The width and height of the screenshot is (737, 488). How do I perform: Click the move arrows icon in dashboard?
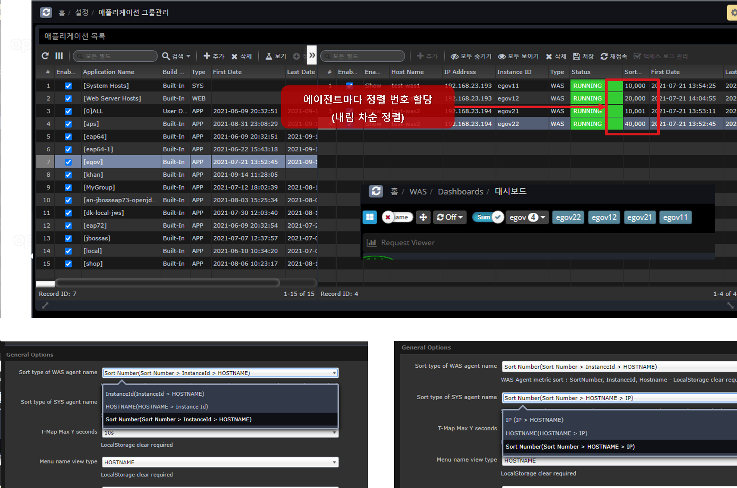click(423, 217)
